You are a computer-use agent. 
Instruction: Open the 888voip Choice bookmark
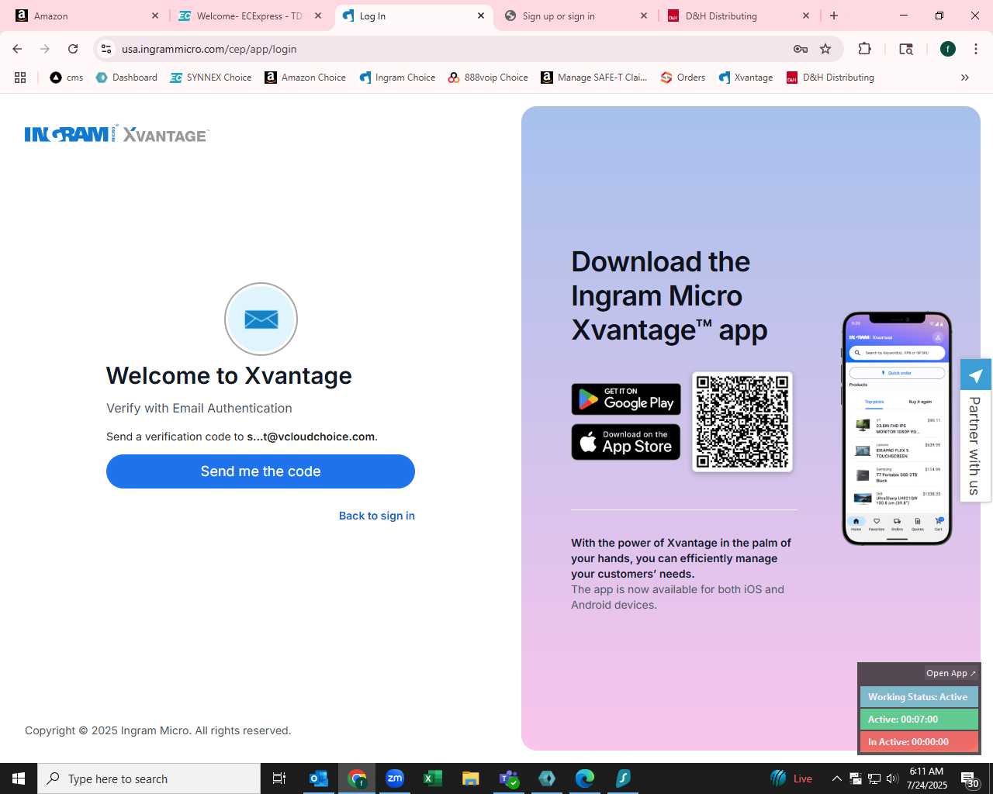coord(488,78)
